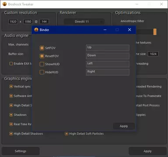Click the refresh rate field 144

click(44, 22)
